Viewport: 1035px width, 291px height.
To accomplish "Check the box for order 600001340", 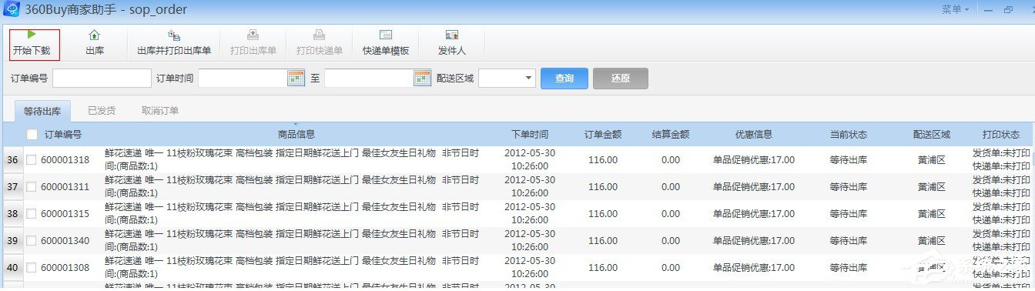I will (x=31, y=241).
